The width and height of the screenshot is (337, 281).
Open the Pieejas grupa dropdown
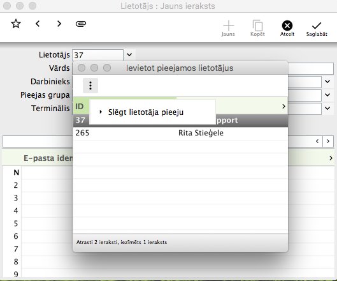coord(327,95)
